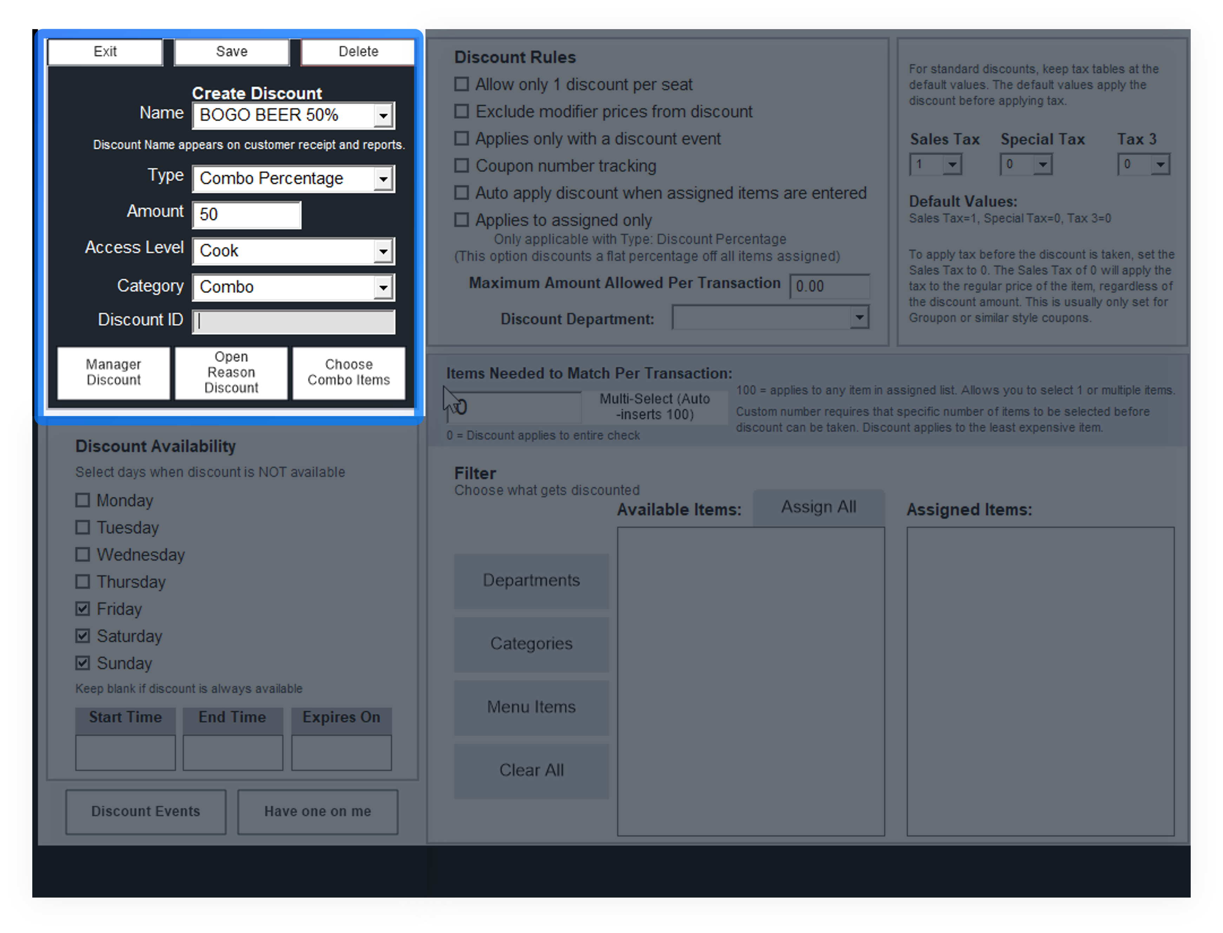The width and height of the screenshot is (1223, 933).
Task: Click the Save button
Action: tap(231, 52)
